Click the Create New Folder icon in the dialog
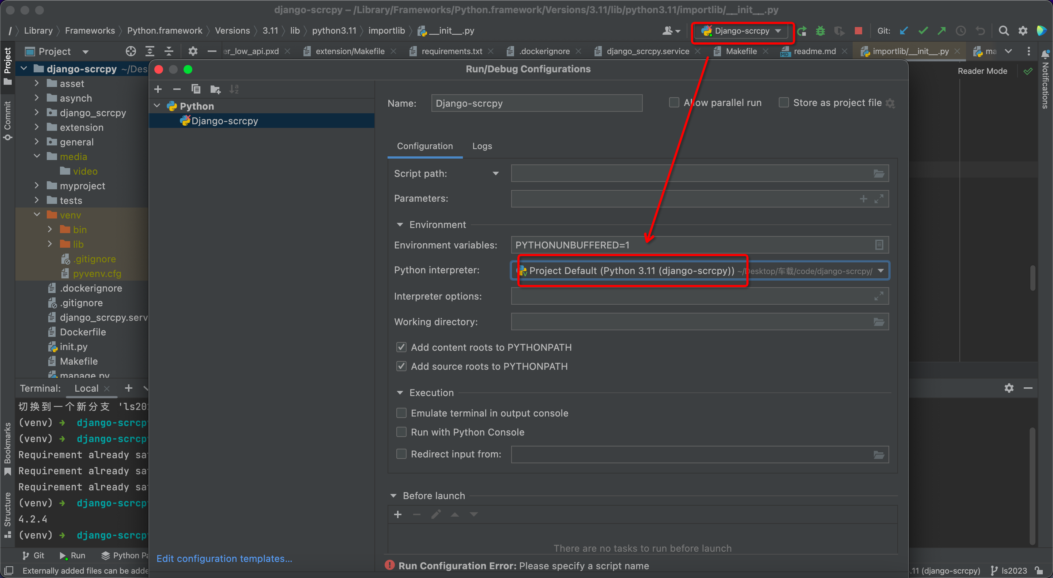The height and width of the screenshot is (578, 1053). 215,89
